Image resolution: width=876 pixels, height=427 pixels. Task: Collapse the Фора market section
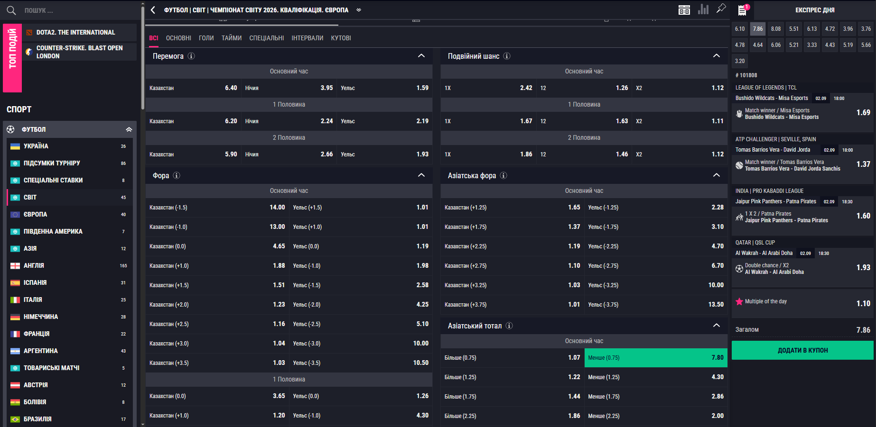tap(421, 175)
